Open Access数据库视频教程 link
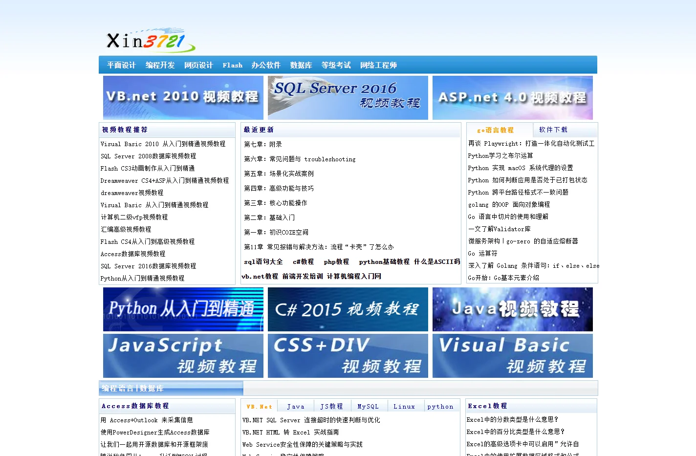This screenshot has height=456, width=696. coord(133,254)
